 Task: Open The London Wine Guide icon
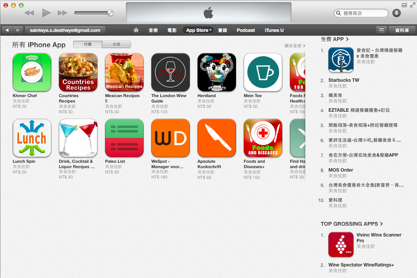tap(171, 72)
